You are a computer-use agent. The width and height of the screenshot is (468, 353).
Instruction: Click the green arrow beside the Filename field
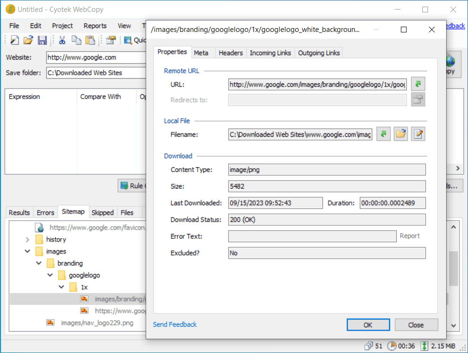(x=383, y=134)
